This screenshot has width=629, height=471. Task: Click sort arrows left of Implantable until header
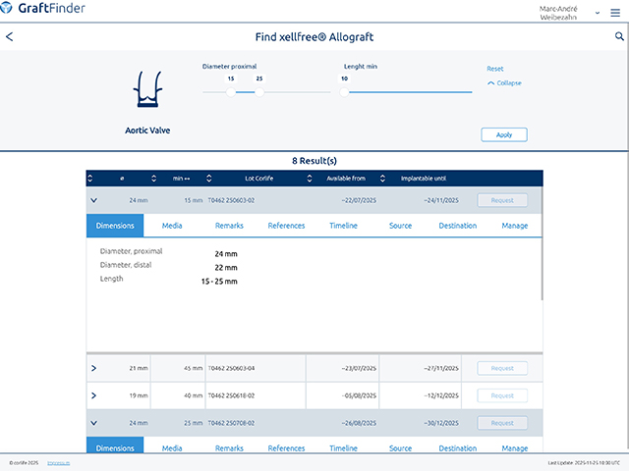pyautogui.click(x=384, y=179)
